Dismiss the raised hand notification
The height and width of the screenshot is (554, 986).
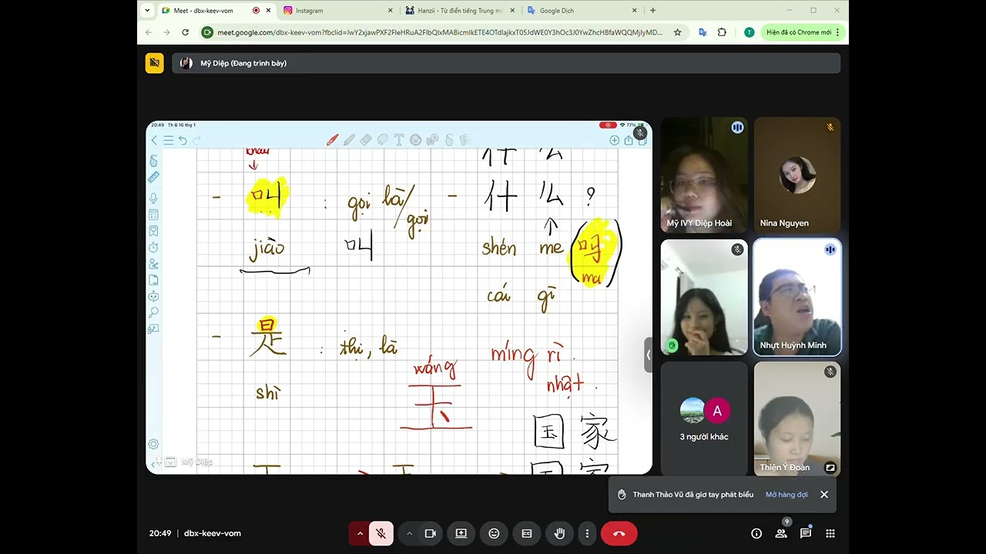point(824,495)
